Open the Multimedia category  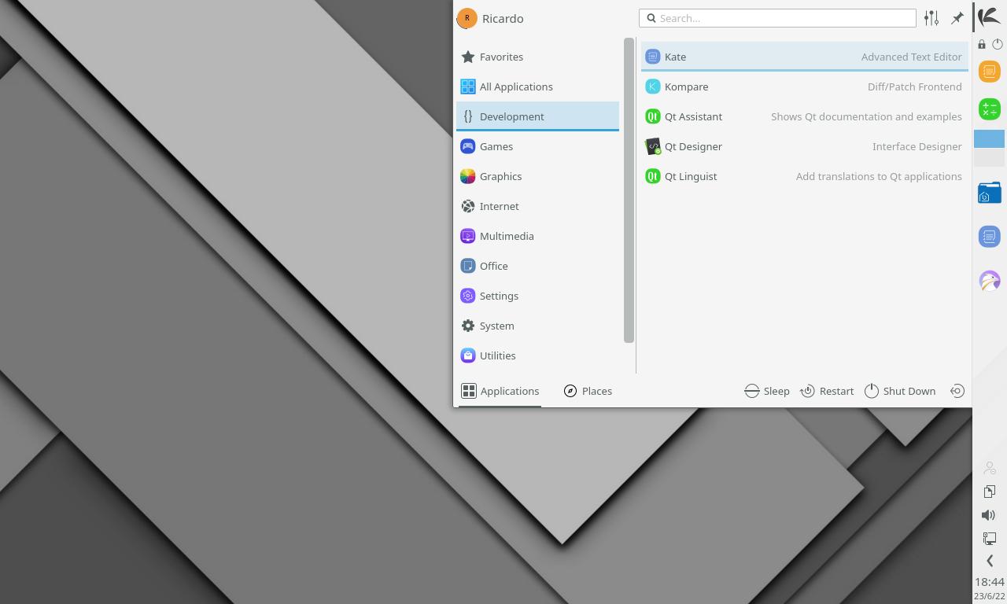tap(537, 236)
